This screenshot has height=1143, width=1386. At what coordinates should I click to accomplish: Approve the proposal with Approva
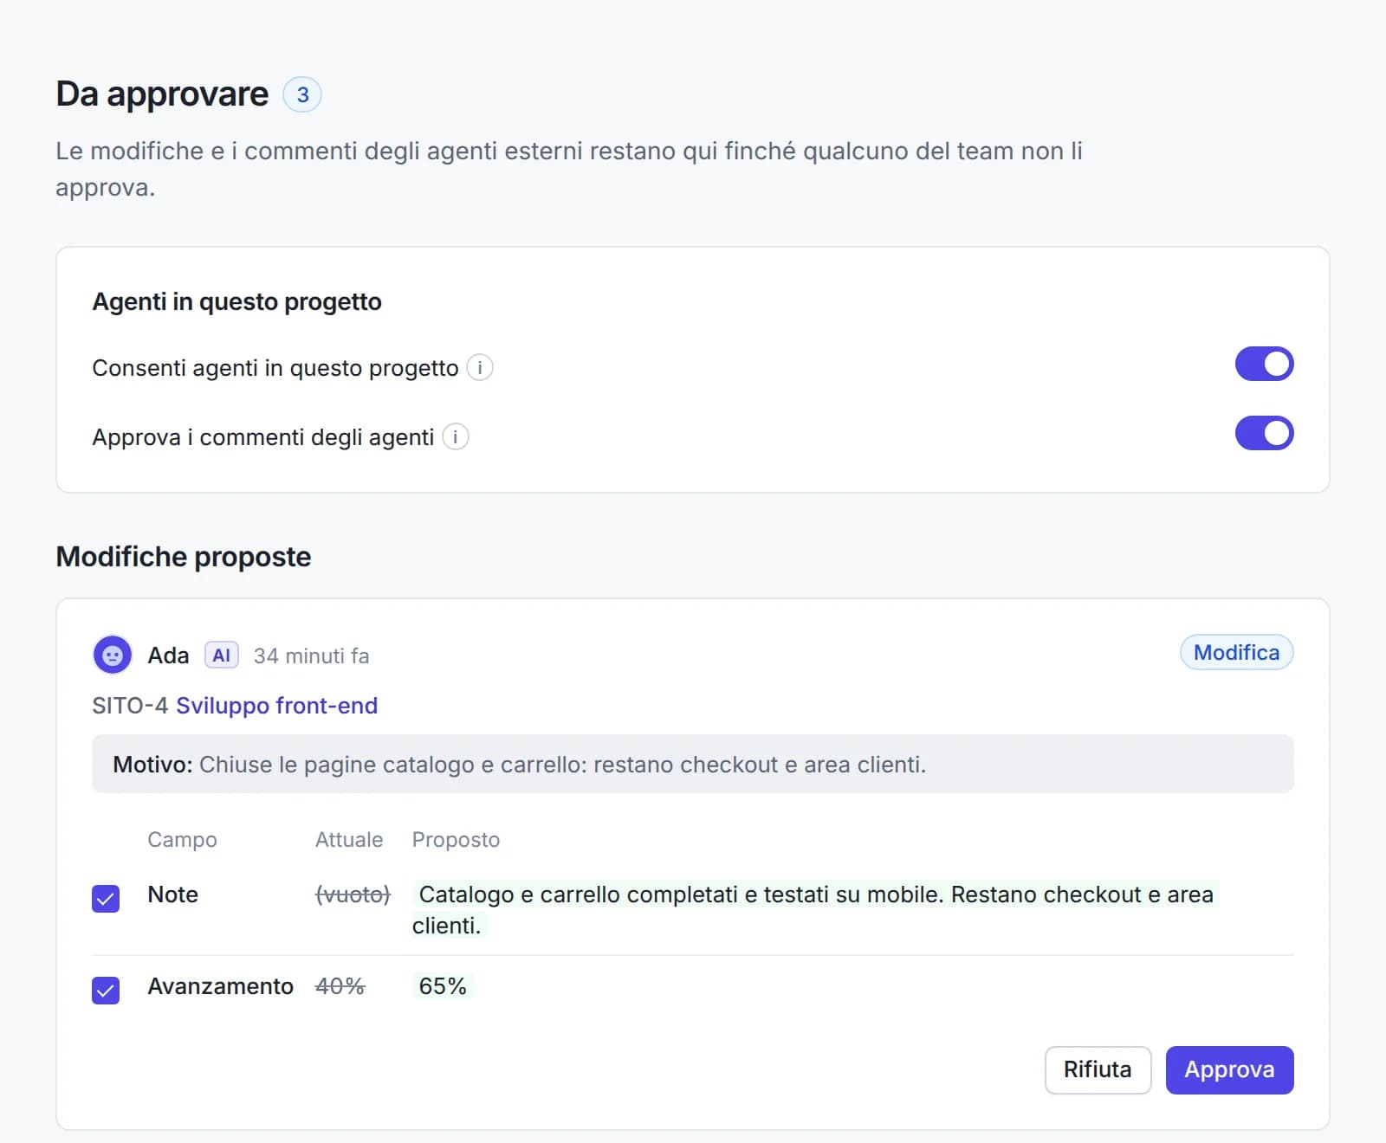pos(1229,1070)
